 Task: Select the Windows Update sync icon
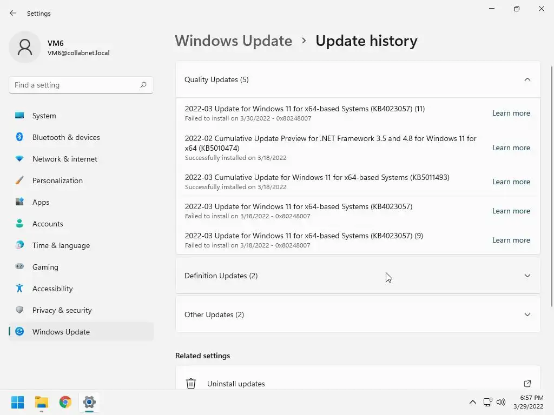[19, 331]
